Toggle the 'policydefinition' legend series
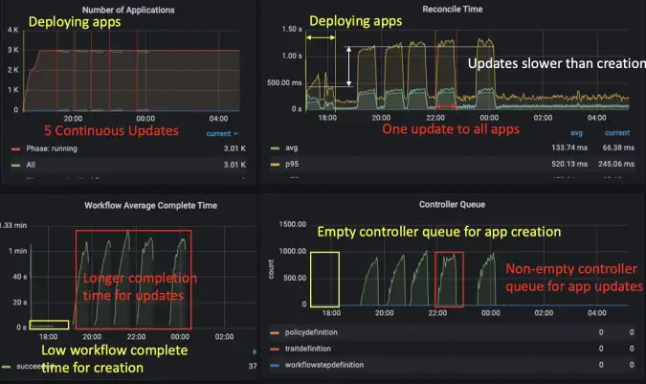The height and width of the screenshot is (384, 646). pyautogui.click(x=311, y=332)
